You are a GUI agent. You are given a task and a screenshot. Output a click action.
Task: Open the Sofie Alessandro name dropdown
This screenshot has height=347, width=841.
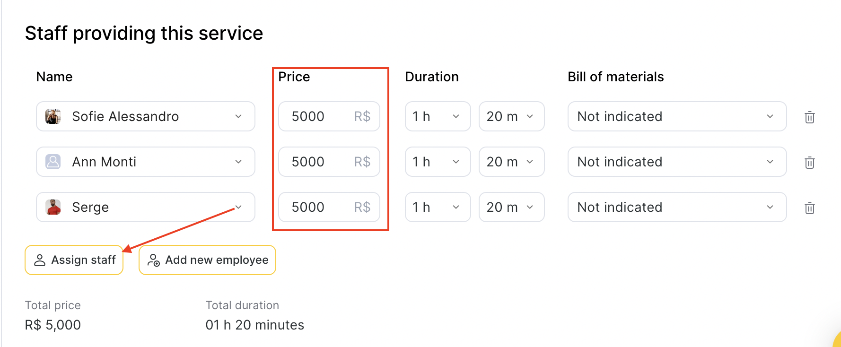tap(146, 116)
